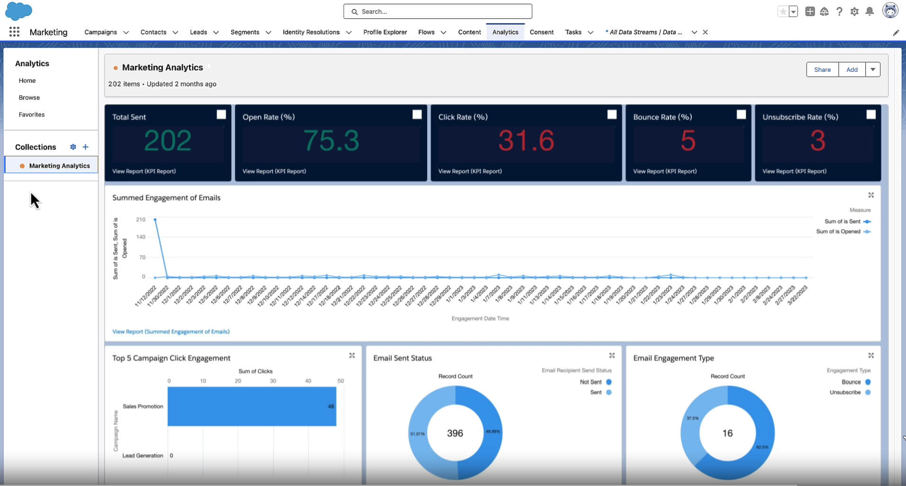Open the dropdown arrow next to Add
Screen dimensions: 906x486
(x=873, y=70)
